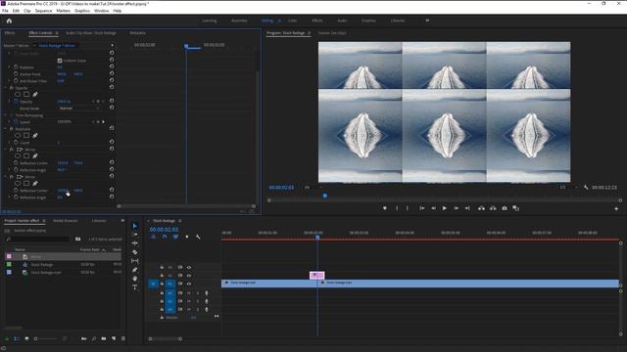Expand the Speed property
Screen dimensions: 627x352
pyautogui.click(x=9, y=121)
